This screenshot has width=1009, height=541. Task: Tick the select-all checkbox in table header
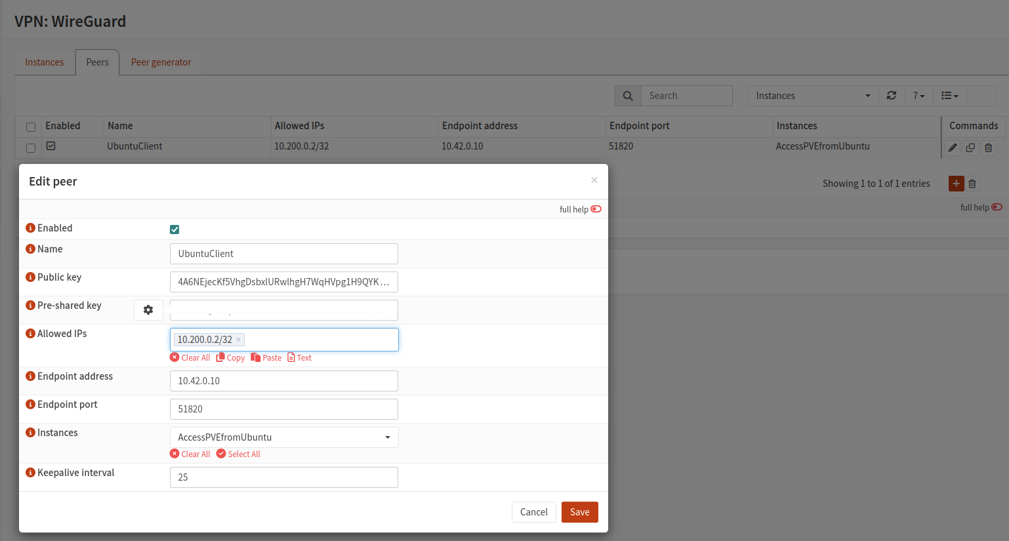[x=31, y=127]
